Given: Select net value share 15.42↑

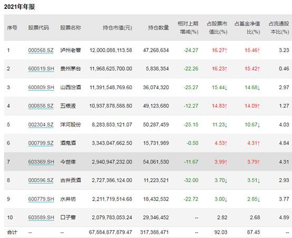Looking at the screenshot, I should point(252,69).
